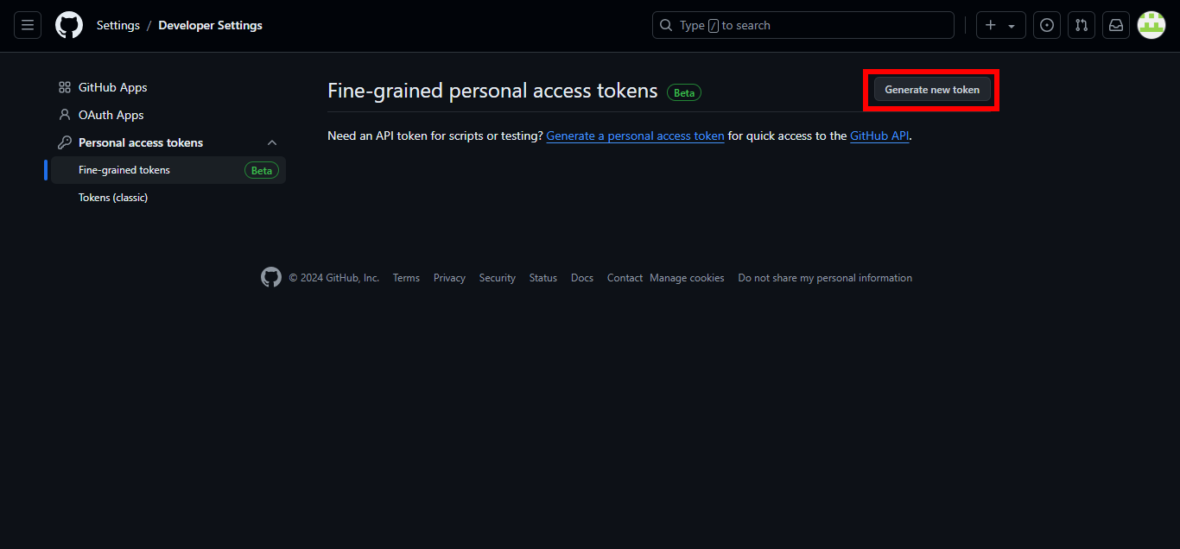Follow the Generate a personal access token link
The width and height of the screenshot is (1180, 549).
[x=635, y=136]
